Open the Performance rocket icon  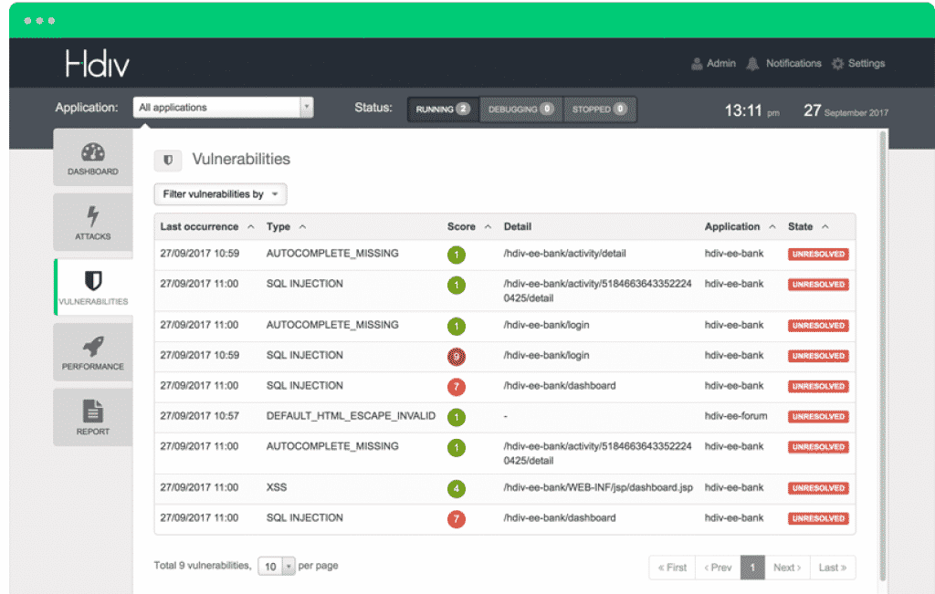coord(93,346)
